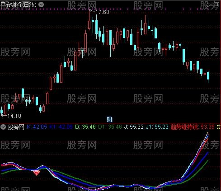
Task: Click the 财 financial info marker
Action: click(109, 120)
